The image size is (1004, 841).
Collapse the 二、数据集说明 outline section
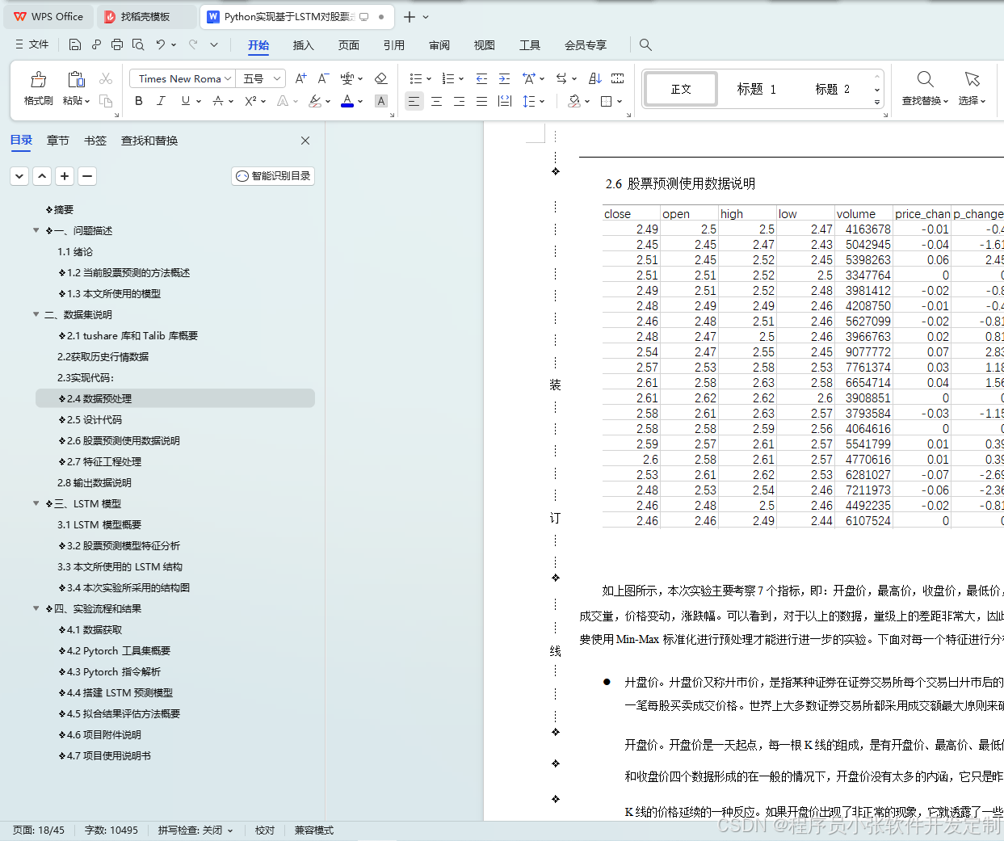pos(36,314)
